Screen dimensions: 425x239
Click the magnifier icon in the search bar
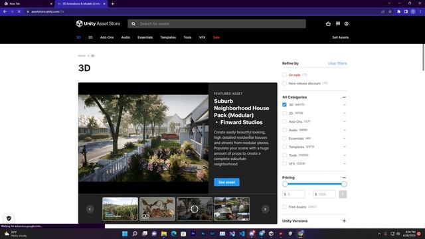pos(133,24)
